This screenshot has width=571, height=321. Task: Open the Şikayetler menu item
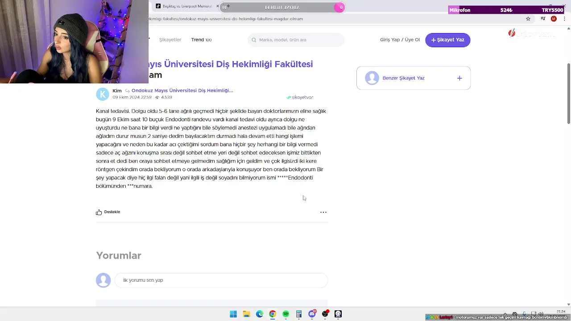pyautogui.click(x=170, y=40)
